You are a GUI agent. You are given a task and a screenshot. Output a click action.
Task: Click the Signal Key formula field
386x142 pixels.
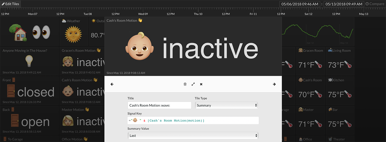(x=193, y=120)
